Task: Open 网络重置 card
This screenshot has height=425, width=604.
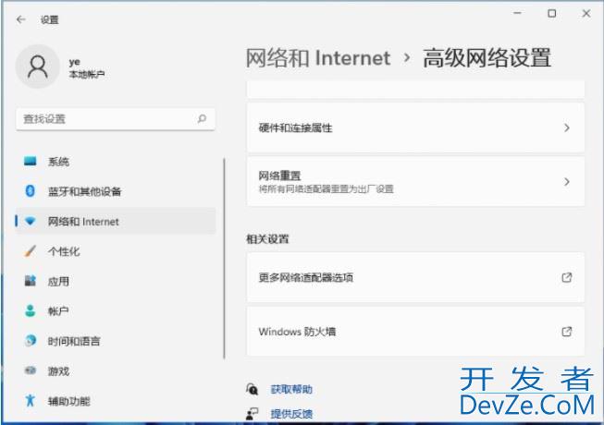Action: tap(415, 181)
